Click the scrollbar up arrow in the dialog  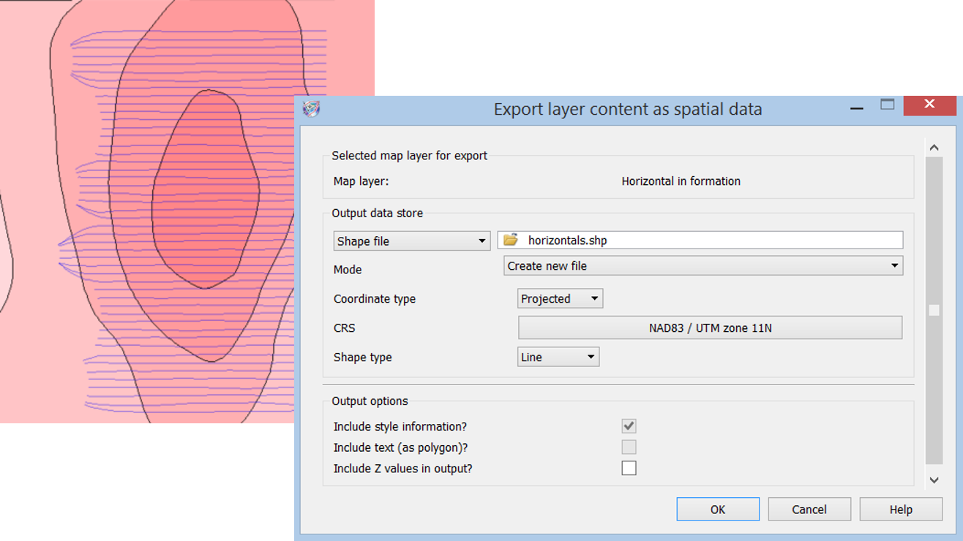click(934, 148)
